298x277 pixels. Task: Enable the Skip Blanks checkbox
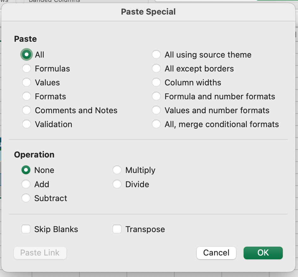[26, 229]
